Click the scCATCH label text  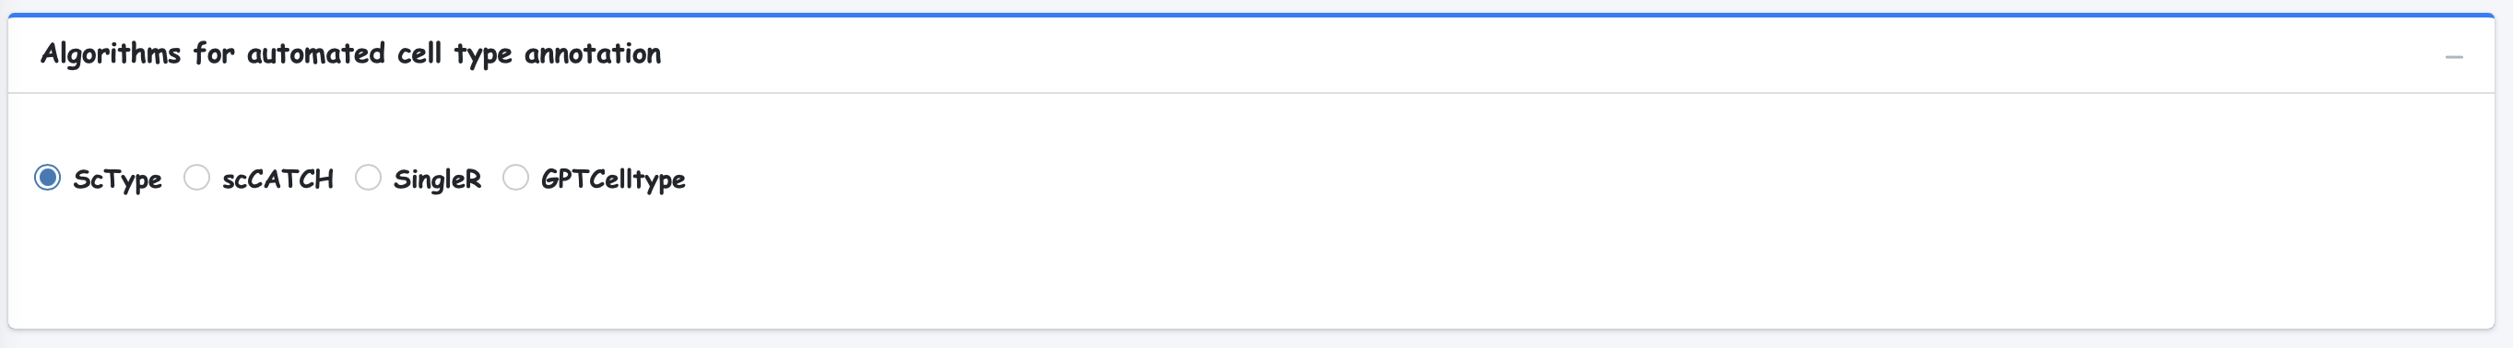(277, 180)
